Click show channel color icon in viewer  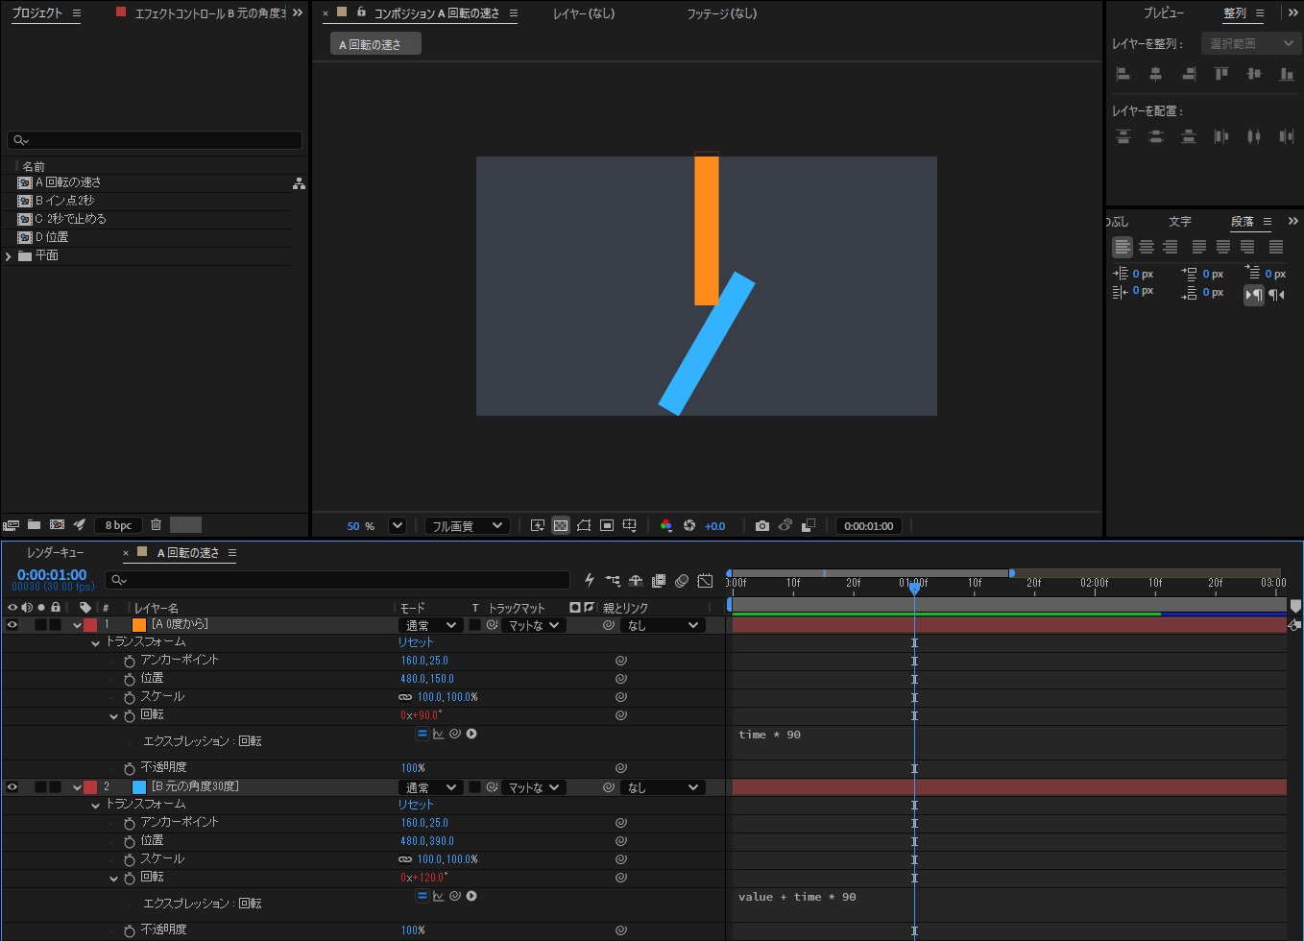[x=665, y=525]
